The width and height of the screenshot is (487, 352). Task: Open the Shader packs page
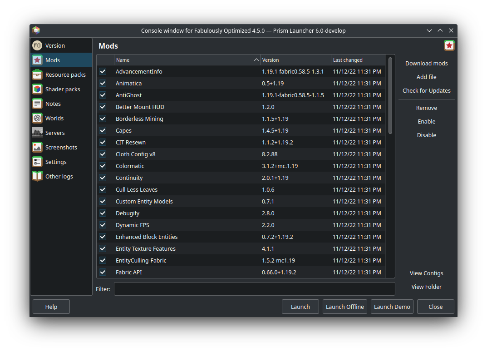point(61,89)
